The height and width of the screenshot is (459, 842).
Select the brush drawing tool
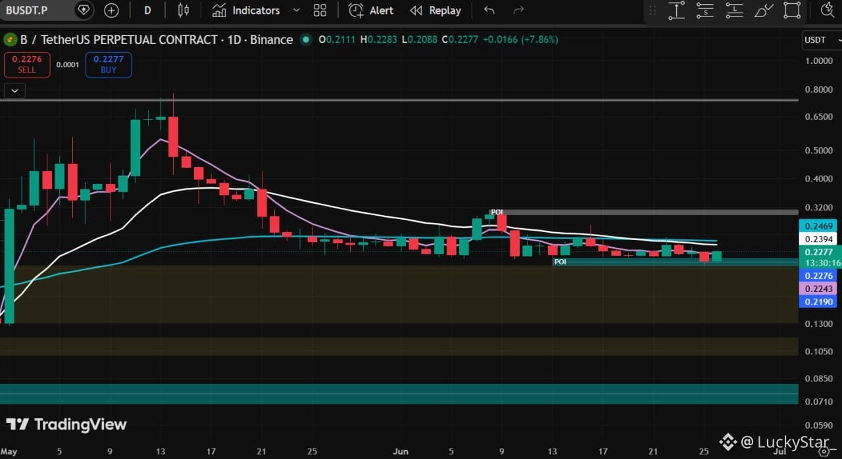click(x=763, y=10)
